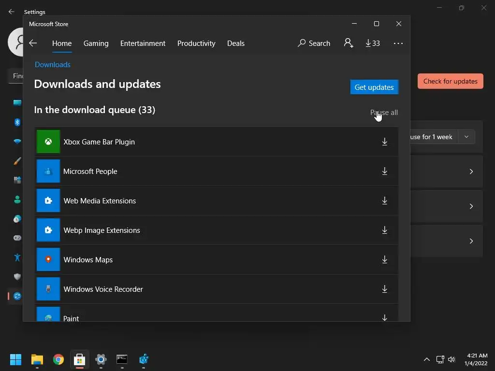The image size is (495, 371).
Task: Click the Get updates button
Action: (374, 87)
